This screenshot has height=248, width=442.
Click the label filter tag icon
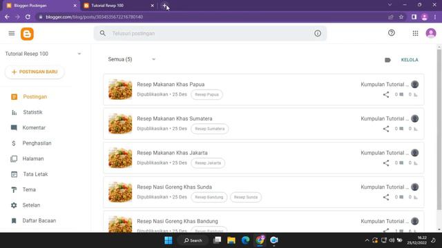(x=387, y=60)
